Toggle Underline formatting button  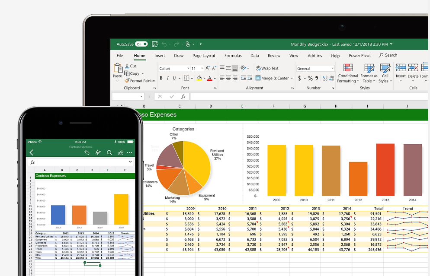[174, 78]
